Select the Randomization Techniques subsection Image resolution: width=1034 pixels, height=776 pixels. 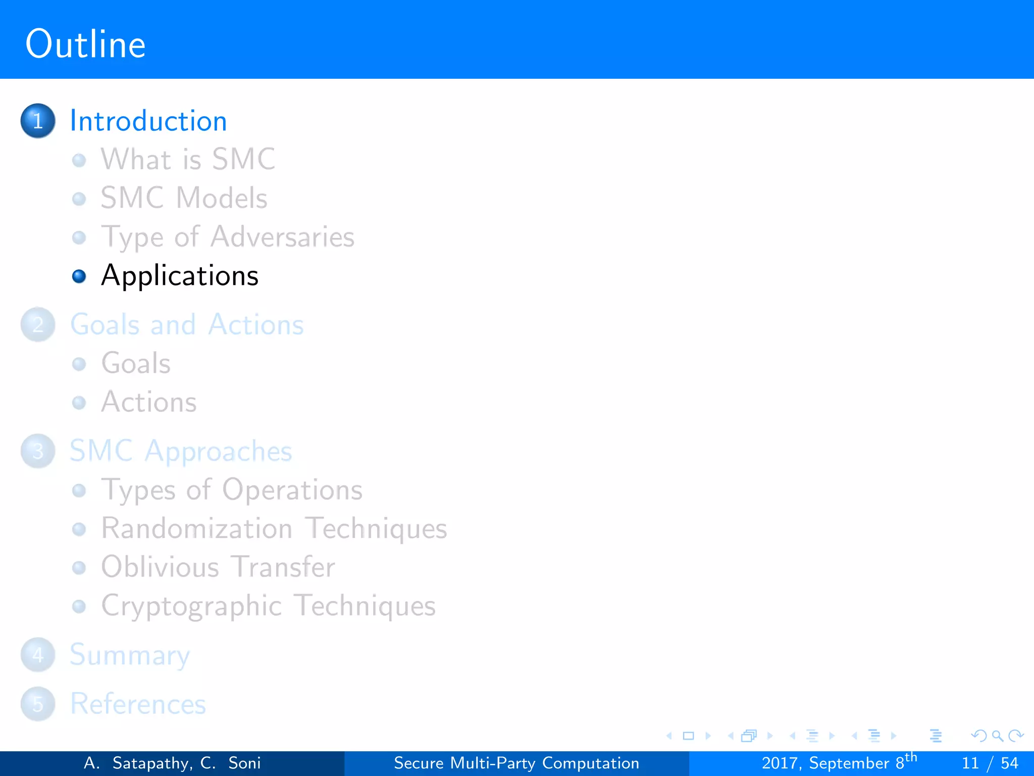[x=274, y=528]
